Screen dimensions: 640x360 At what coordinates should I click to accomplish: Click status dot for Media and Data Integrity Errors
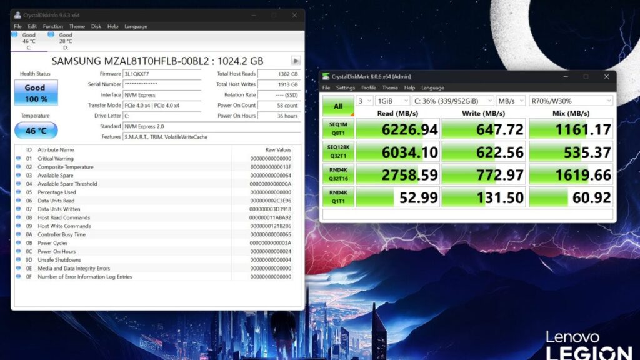point(18,268)
